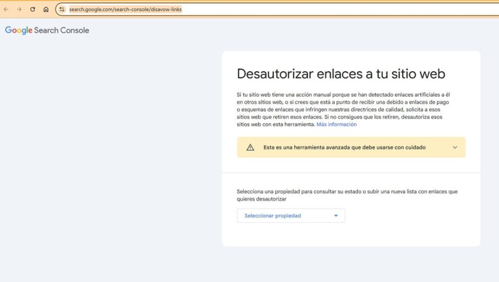Click the browser forward arrow
Image resolution: width=499 pixels, height=282 pixels.
(19, 9)
